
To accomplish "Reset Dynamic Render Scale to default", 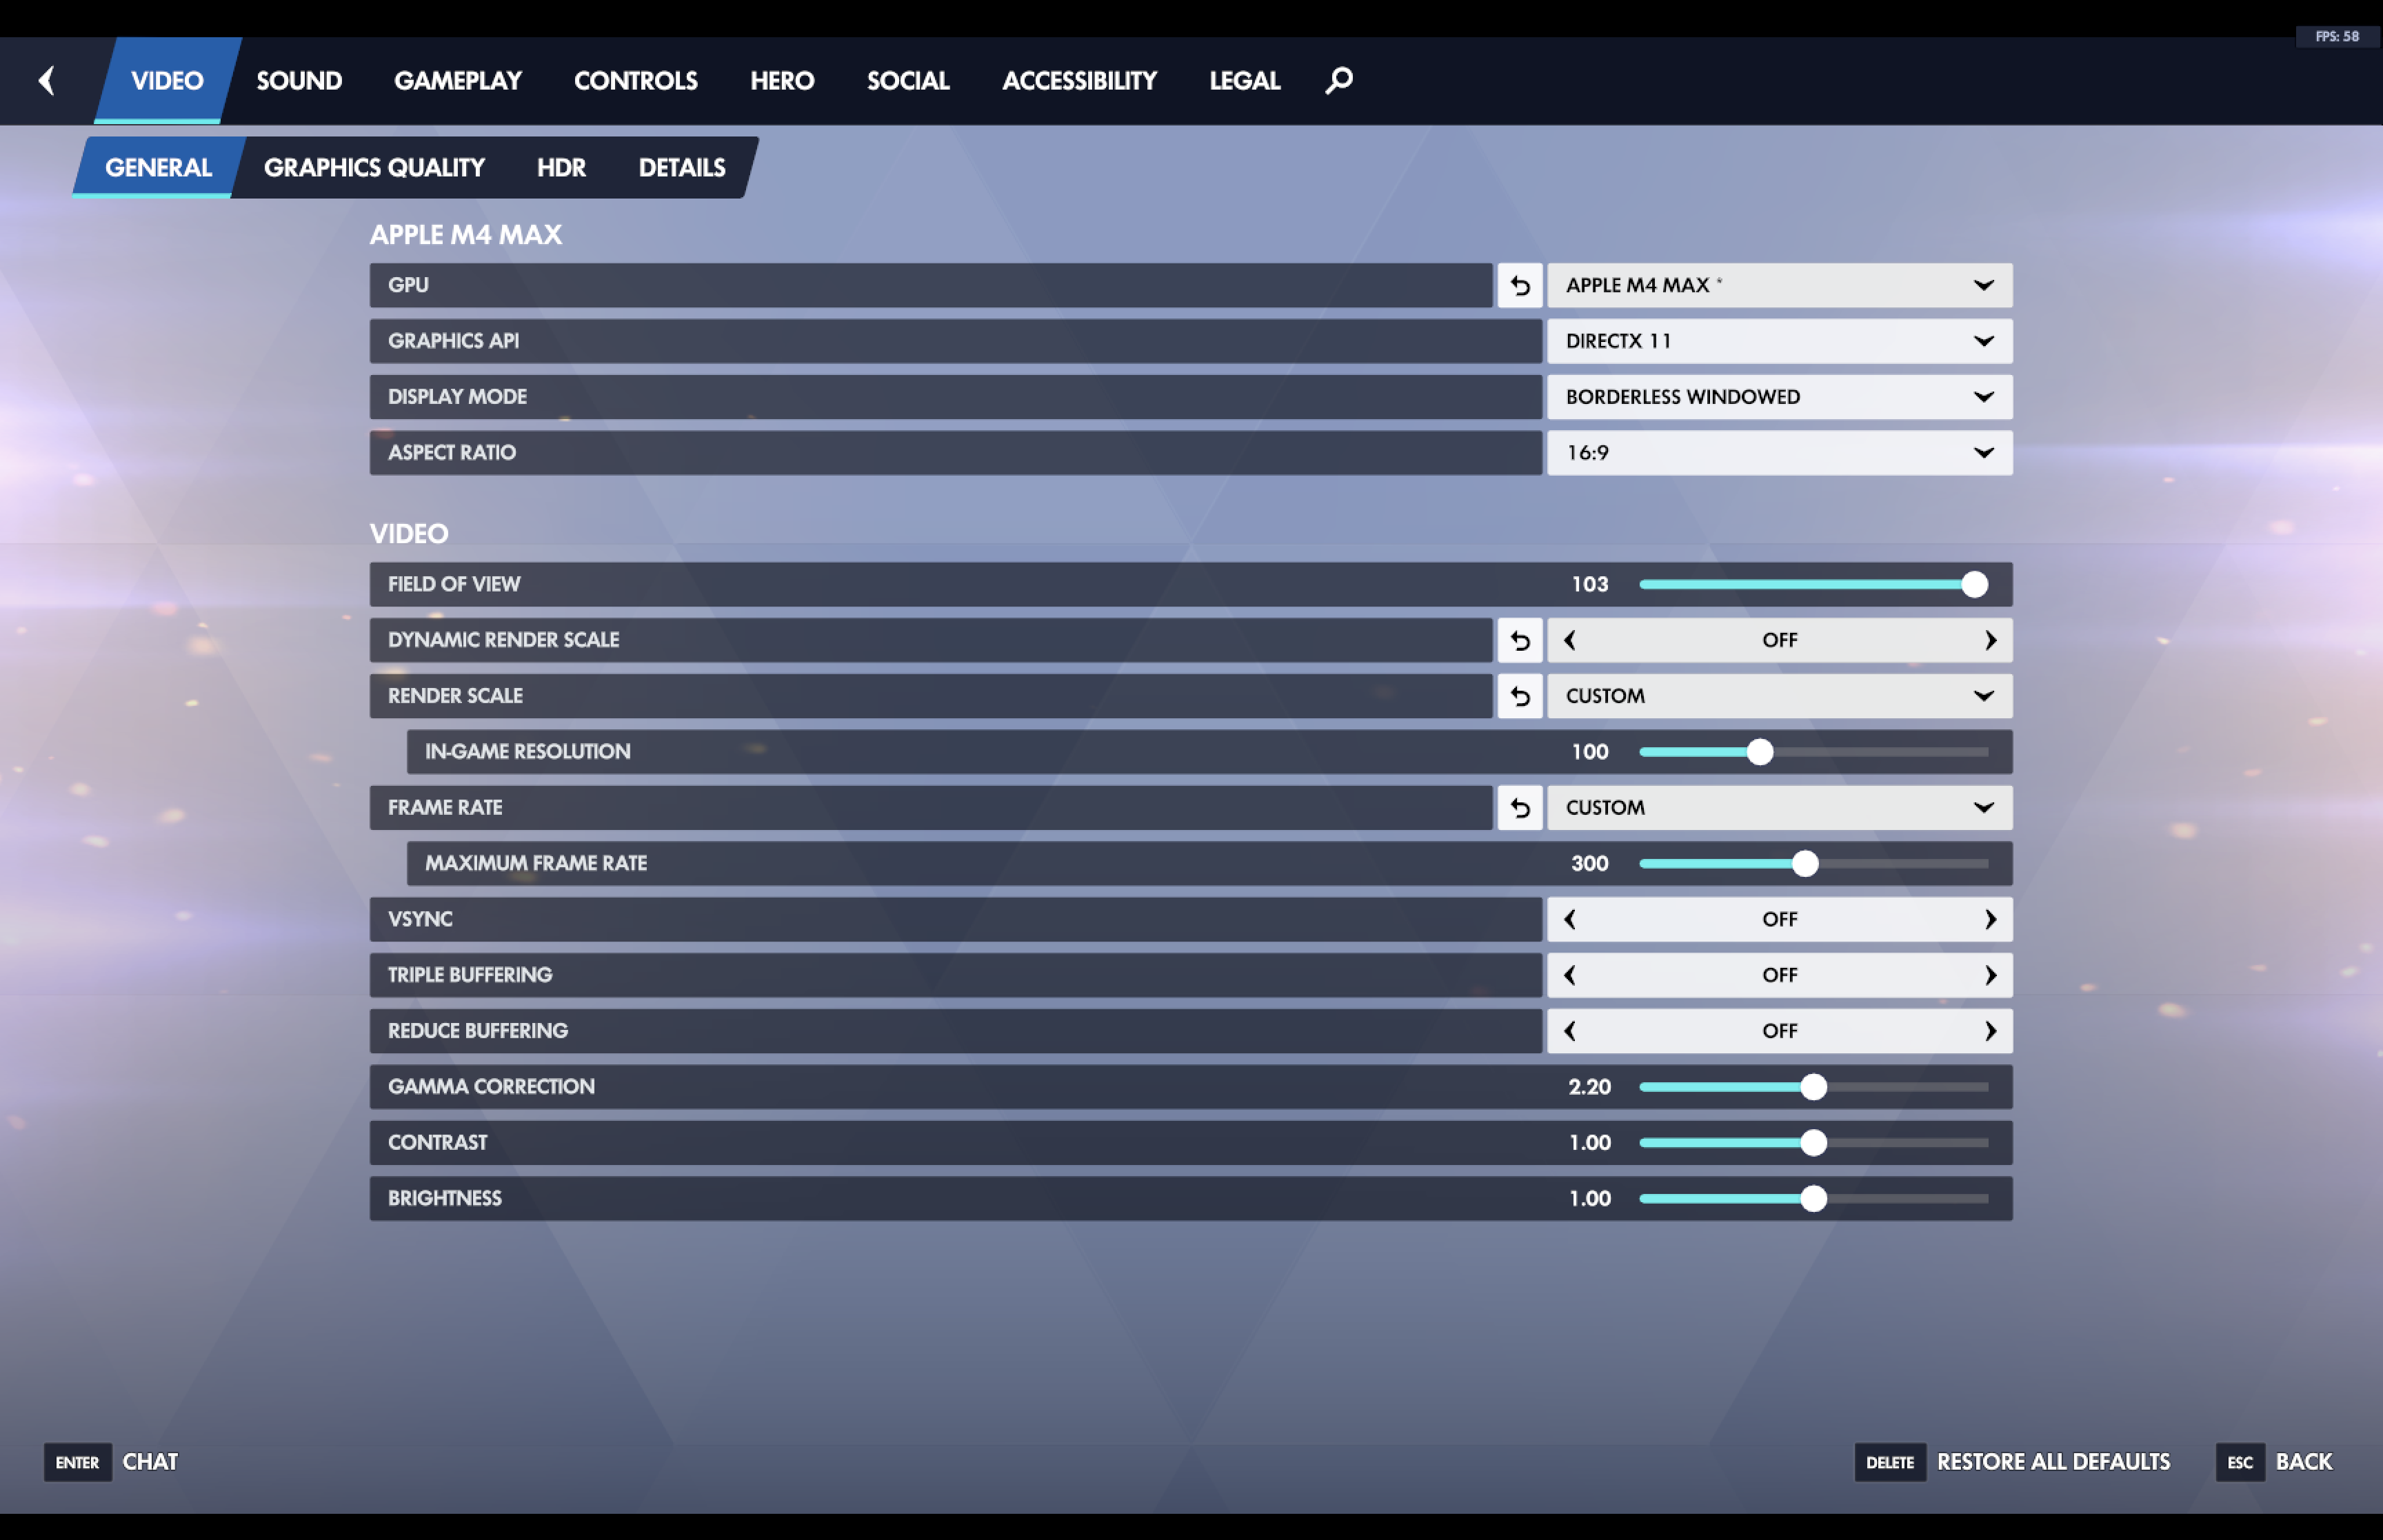I will coord(1520,640).
